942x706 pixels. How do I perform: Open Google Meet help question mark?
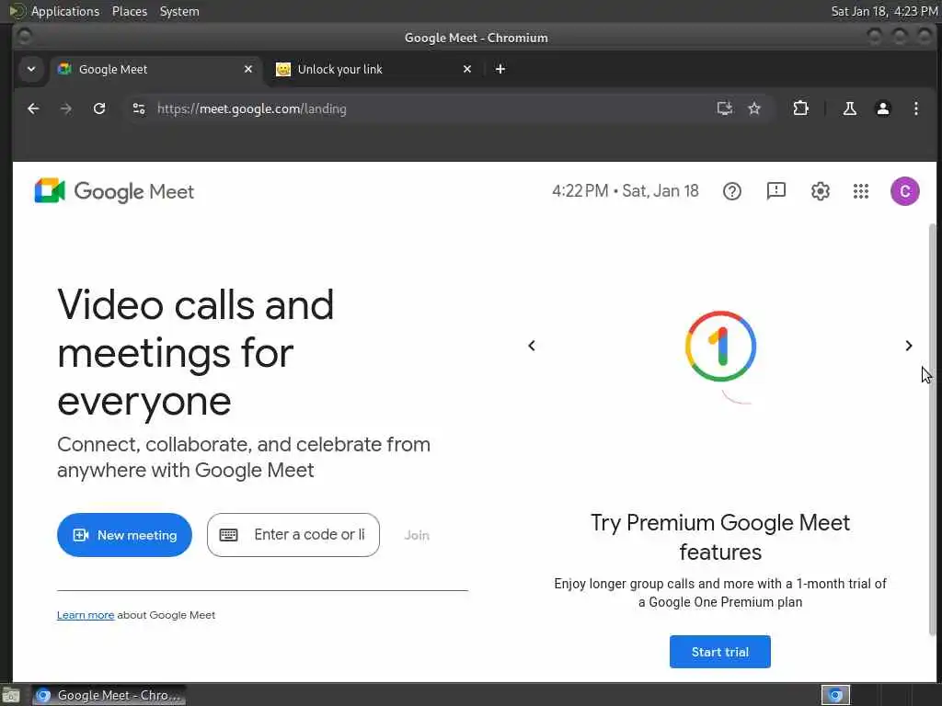[x=731, y=191]
